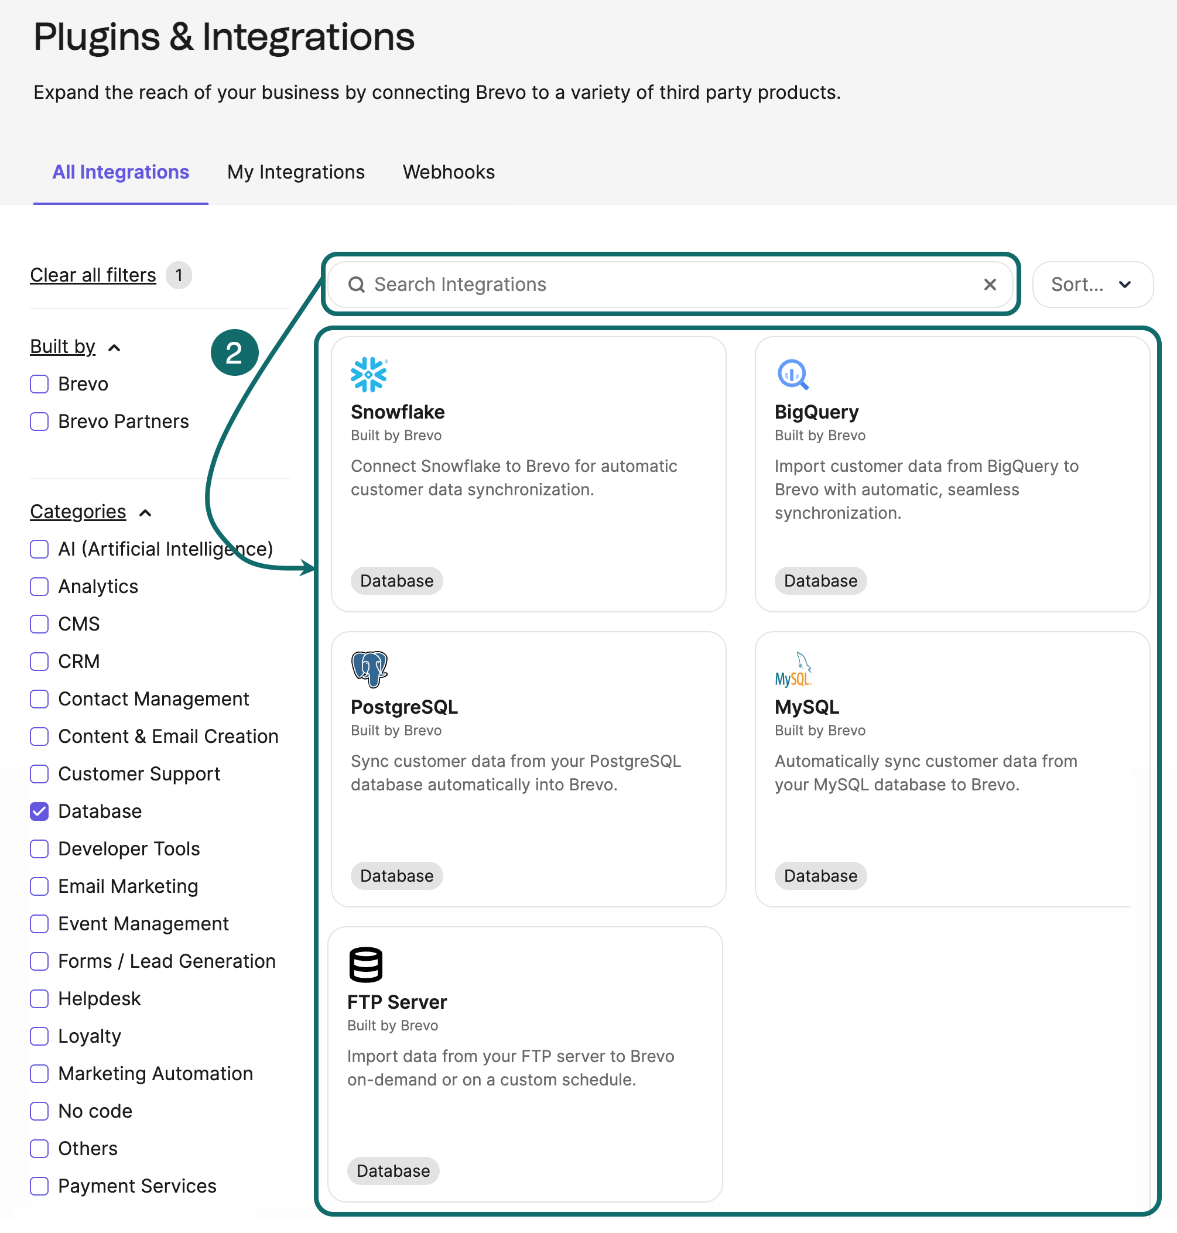Click the Database tag on the Snowflake card
This screenshot has height=1233, width=1177.
396,580
